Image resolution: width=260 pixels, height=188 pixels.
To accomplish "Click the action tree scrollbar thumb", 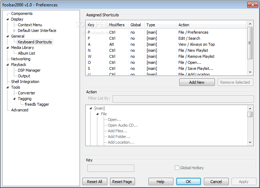I will [250, 114].
